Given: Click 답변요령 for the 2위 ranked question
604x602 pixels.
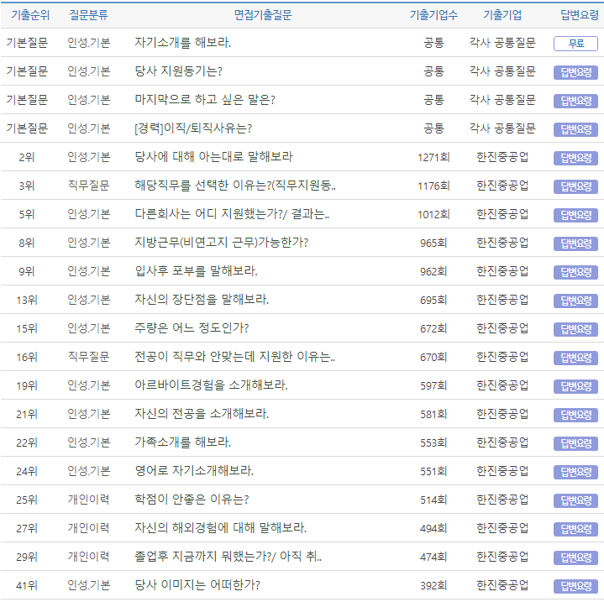Looking at the screenshot, I should point(575,158).
